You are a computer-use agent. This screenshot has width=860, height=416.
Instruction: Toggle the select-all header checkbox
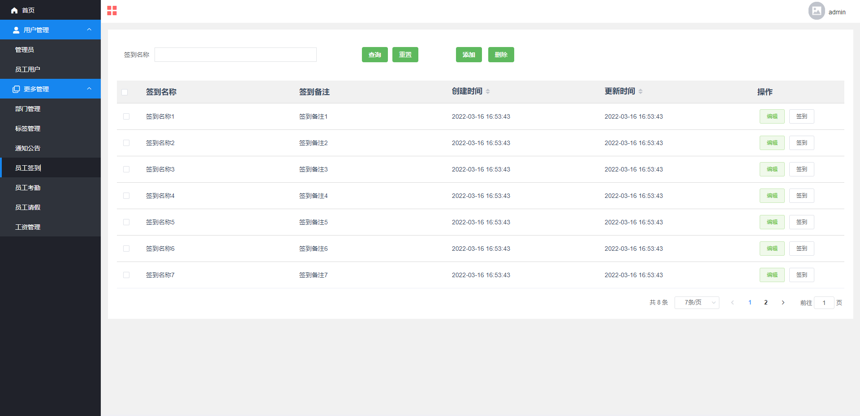pyautogui.click(x=125, y=92)
